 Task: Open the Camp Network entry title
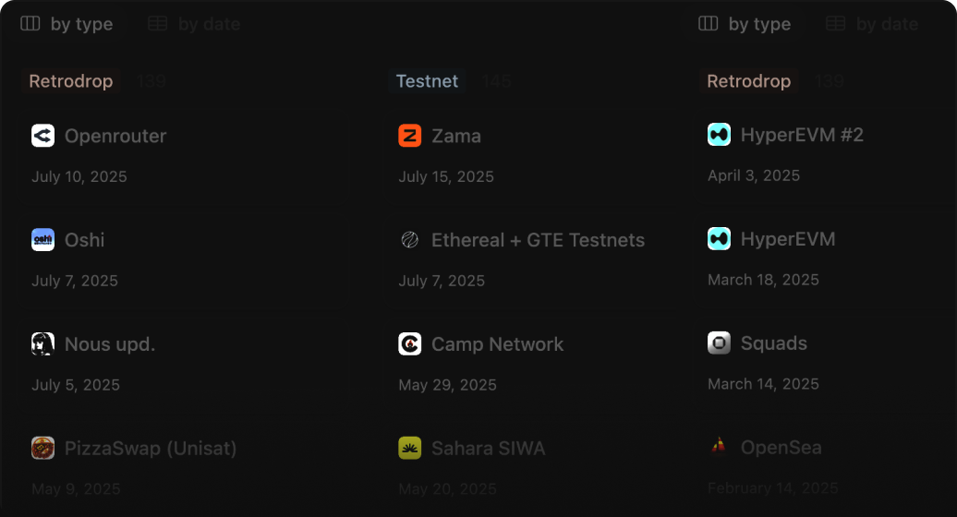point(497,344)
